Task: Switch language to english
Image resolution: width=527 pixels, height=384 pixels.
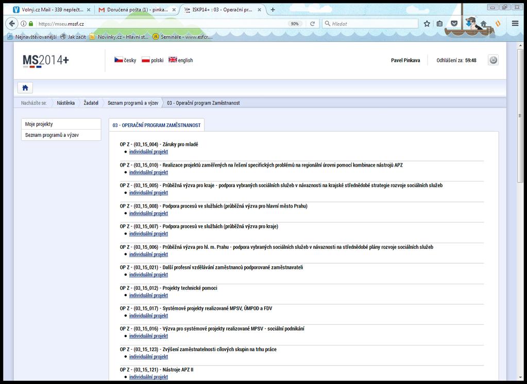Action: point(185,60)
